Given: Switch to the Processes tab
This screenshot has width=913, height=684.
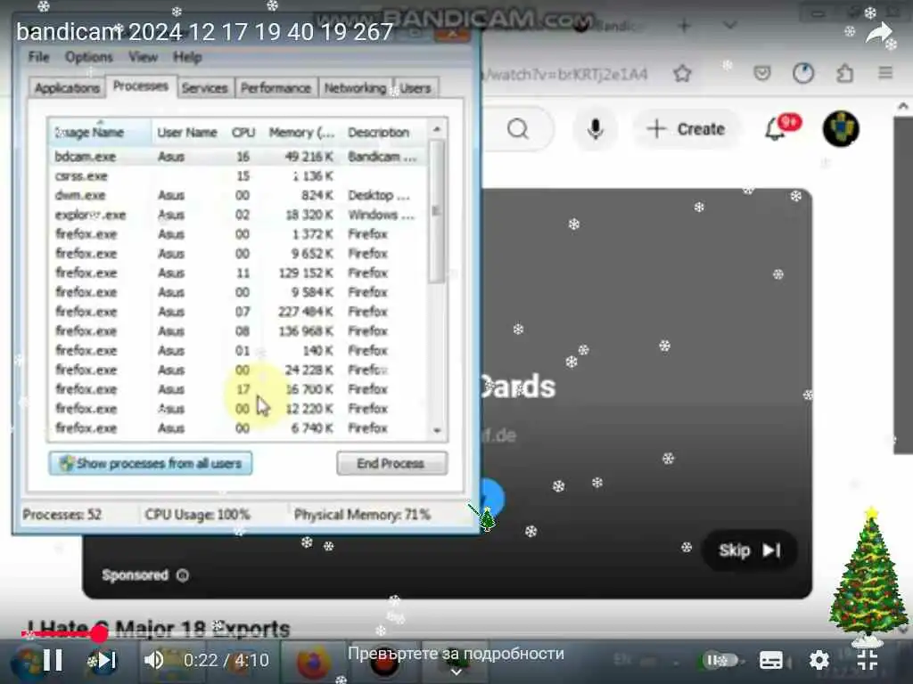Looking at the screenshot, I should tap(140, 86).
